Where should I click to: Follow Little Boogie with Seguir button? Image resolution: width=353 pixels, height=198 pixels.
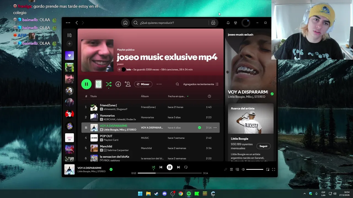point(263,146)
